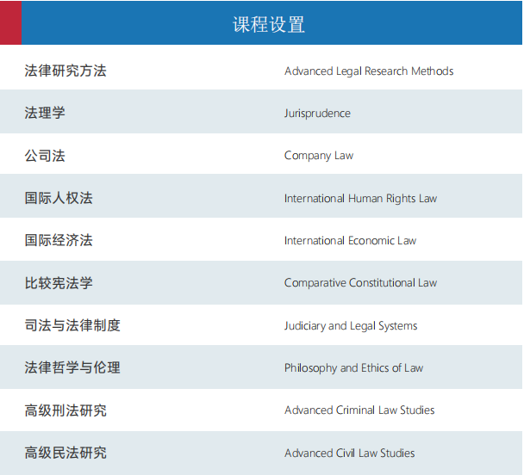The width and height of the screenshot is (524, 475).
Task: Select the 国际人权法 course label
Action: tap(59, 198)
